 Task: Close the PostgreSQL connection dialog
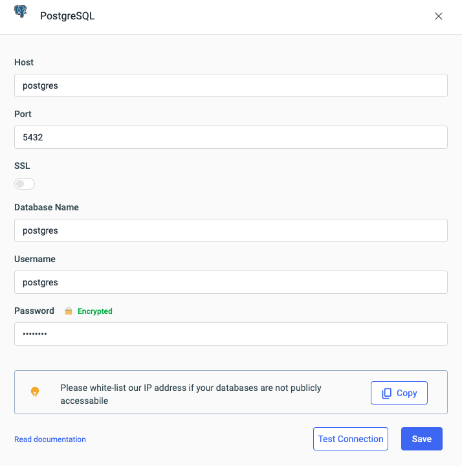point(439,16)
